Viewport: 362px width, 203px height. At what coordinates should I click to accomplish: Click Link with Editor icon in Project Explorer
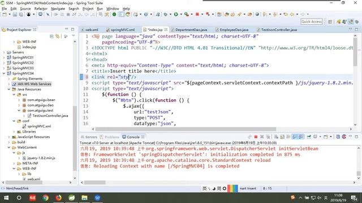pyautogui.click(x=57, y=36)
